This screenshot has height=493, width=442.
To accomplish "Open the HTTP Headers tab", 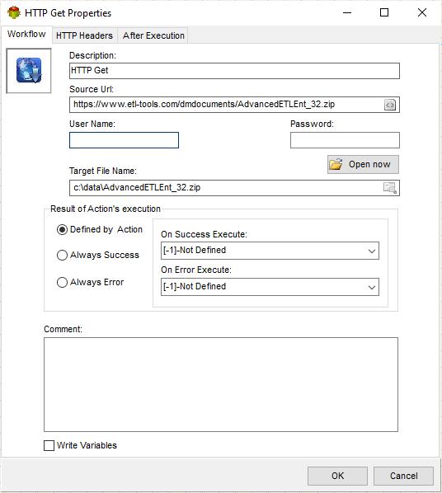I will click(84, 35).
